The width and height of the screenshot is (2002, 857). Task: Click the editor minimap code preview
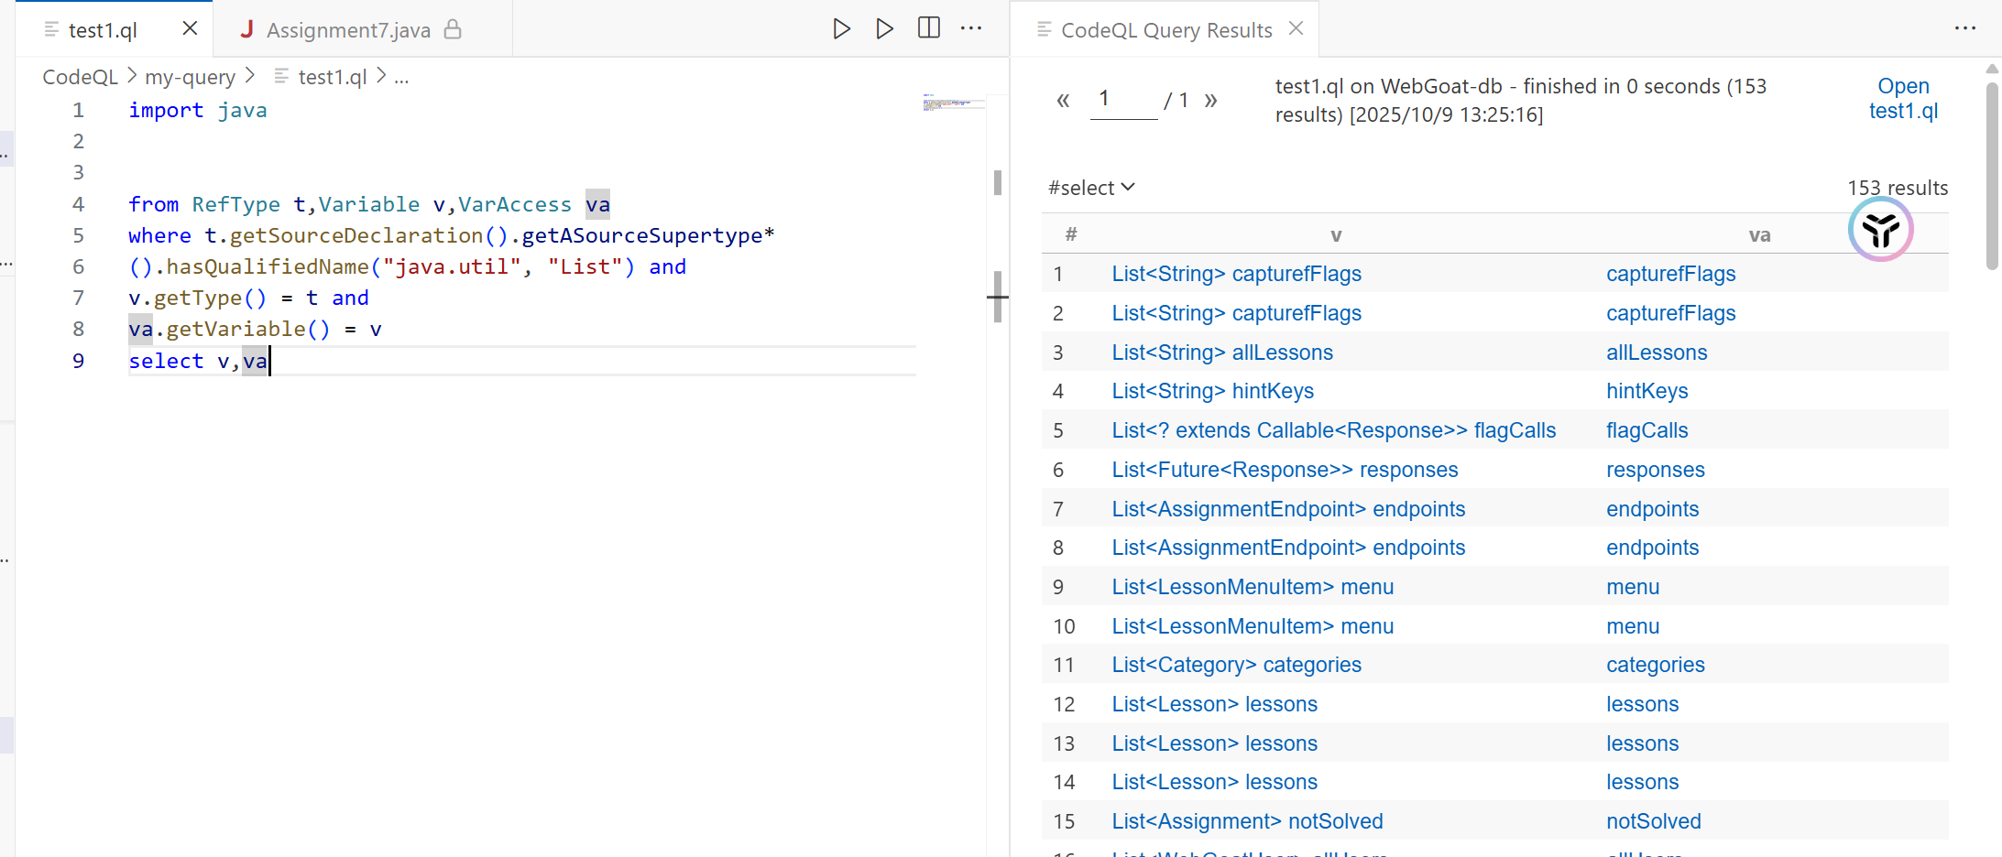click(x=953, y=103)
